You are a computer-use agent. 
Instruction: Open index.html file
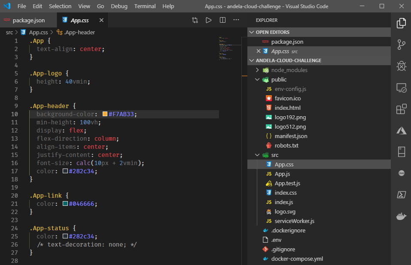[319, 108]
